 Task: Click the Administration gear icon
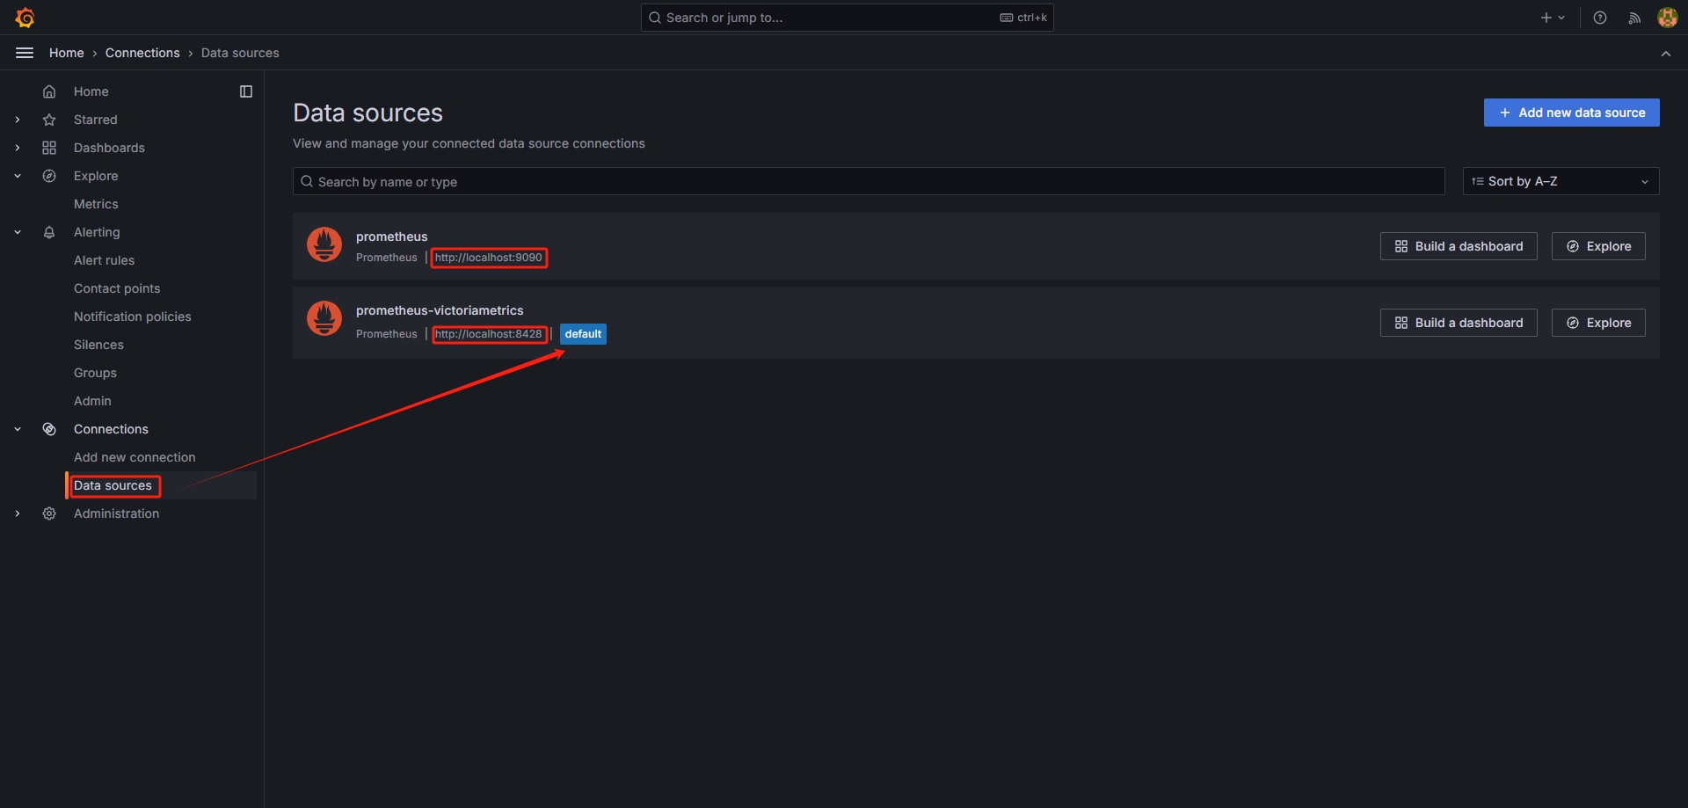point(49,513)
